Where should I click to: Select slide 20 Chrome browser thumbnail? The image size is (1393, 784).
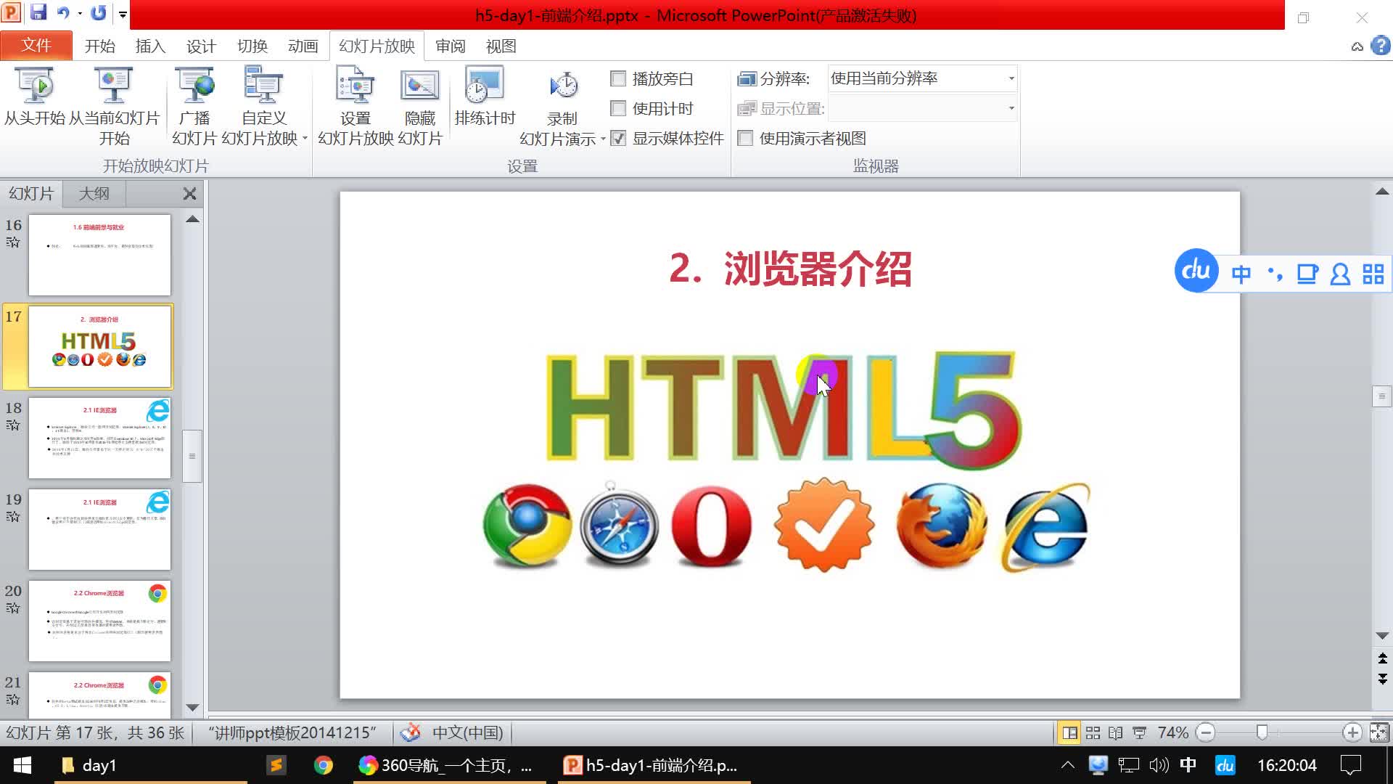point(99,621)
